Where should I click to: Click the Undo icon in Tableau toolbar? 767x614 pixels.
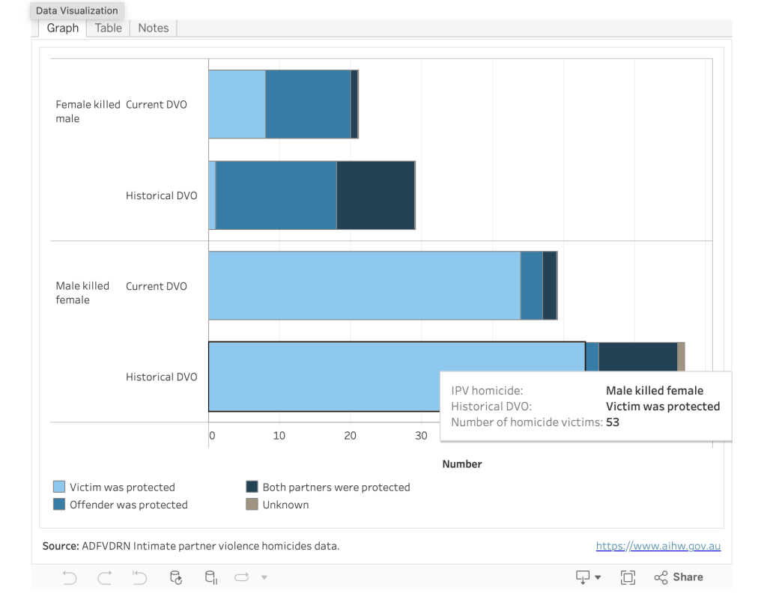click(x=70, y=577)
